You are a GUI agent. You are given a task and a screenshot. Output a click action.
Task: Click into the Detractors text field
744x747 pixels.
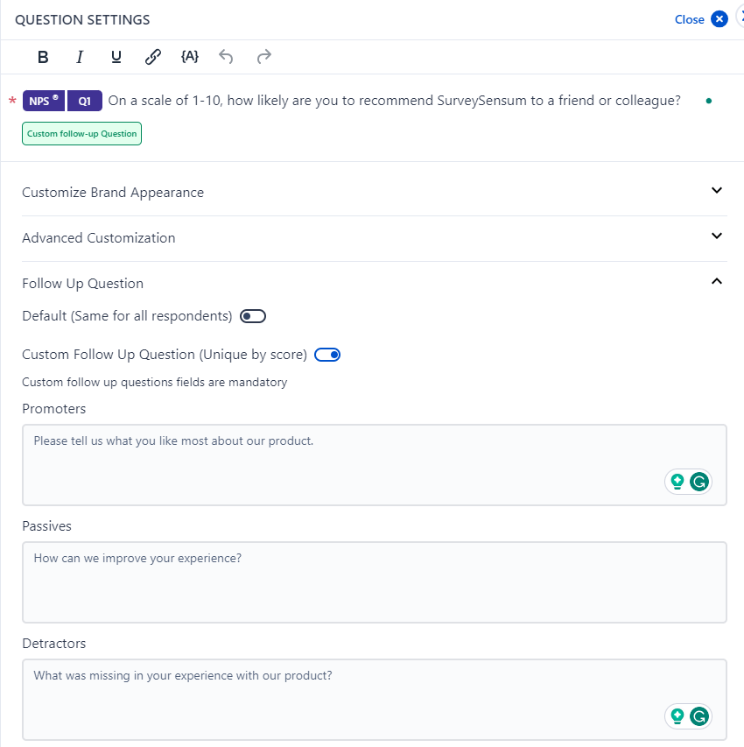375,700
